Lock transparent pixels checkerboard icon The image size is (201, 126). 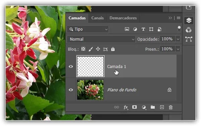pyautogui.click(x=83, y=49)
